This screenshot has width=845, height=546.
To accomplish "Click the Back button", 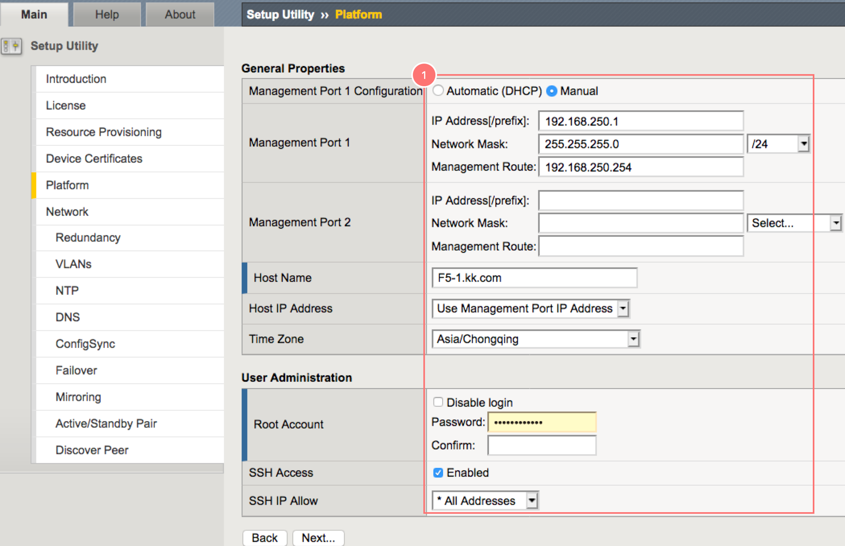I will pos(265,538).
